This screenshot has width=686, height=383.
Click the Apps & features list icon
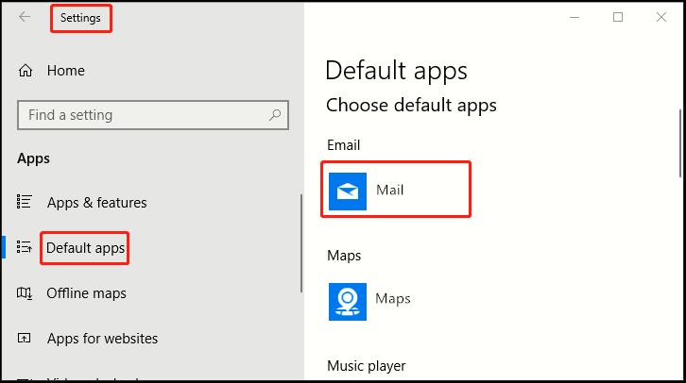pos(25,202)
